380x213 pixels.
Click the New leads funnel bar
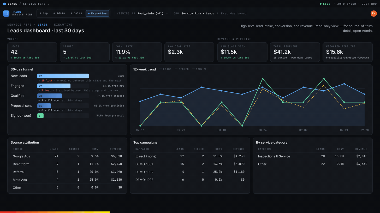(63, 76)
